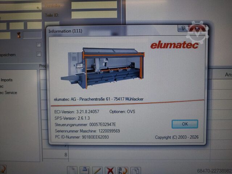Click the pencil edit toolbar icon
The height and width of the screenshot is (174, 232).
coord(98,170)
